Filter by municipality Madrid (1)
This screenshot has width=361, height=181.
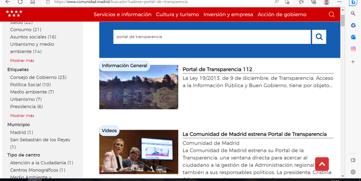(x=22, y=132)
